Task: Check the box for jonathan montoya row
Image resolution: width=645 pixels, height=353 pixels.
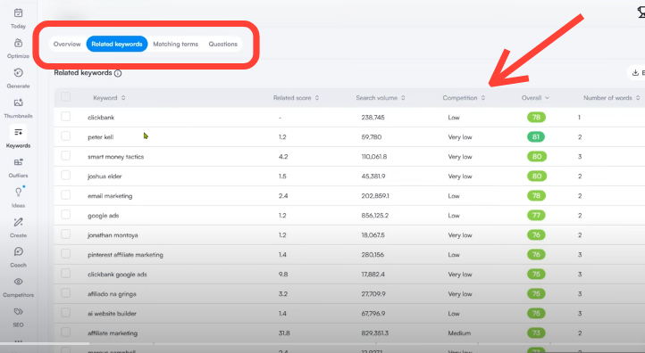Action: 65,234
